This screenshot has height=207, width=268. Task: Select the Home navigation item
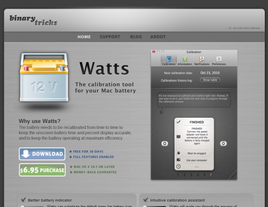(84, 37)
